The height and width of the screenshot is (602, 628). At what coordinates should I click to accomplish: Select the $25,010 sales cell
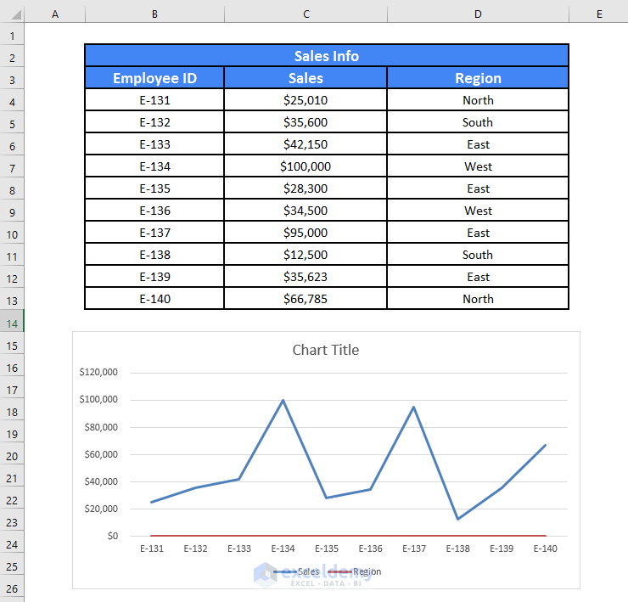point(306,100)
